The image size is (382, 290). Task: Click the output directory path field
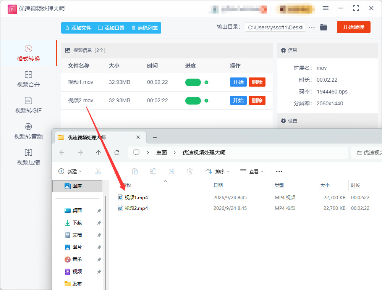275,27
